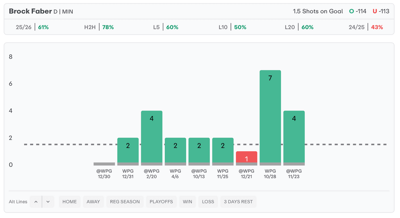Toggle the HOME filter
Image resolution: width=400 pixels, height=218 pixels.
(x=70, y=202)
